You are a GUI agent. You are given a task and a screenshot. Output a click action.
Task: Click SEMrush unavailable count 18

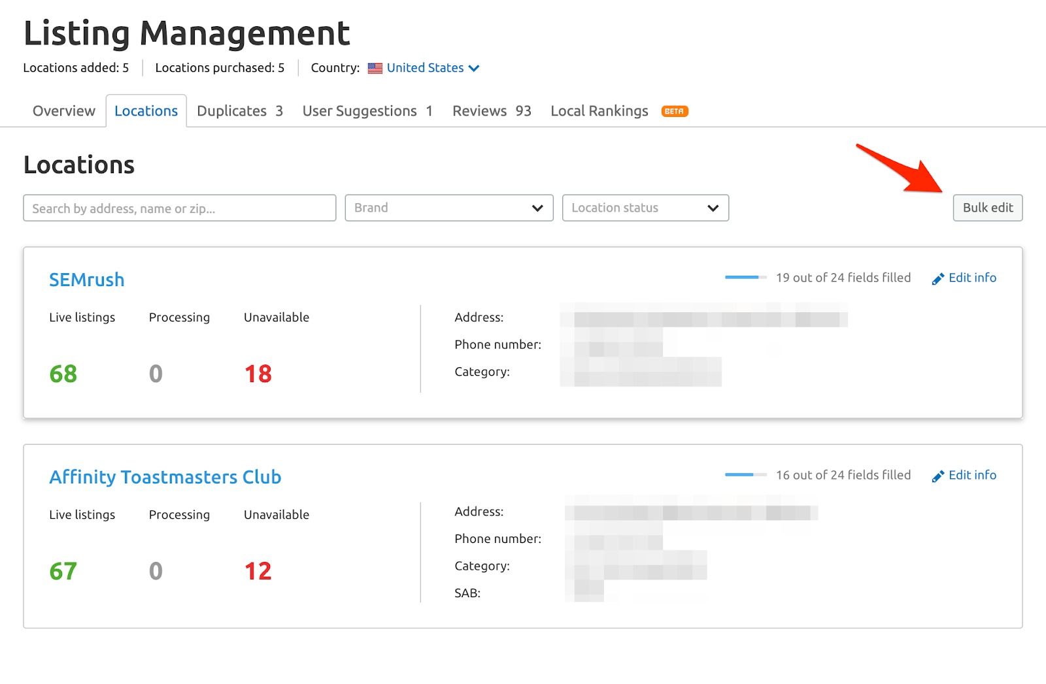(x=258, y=374)
